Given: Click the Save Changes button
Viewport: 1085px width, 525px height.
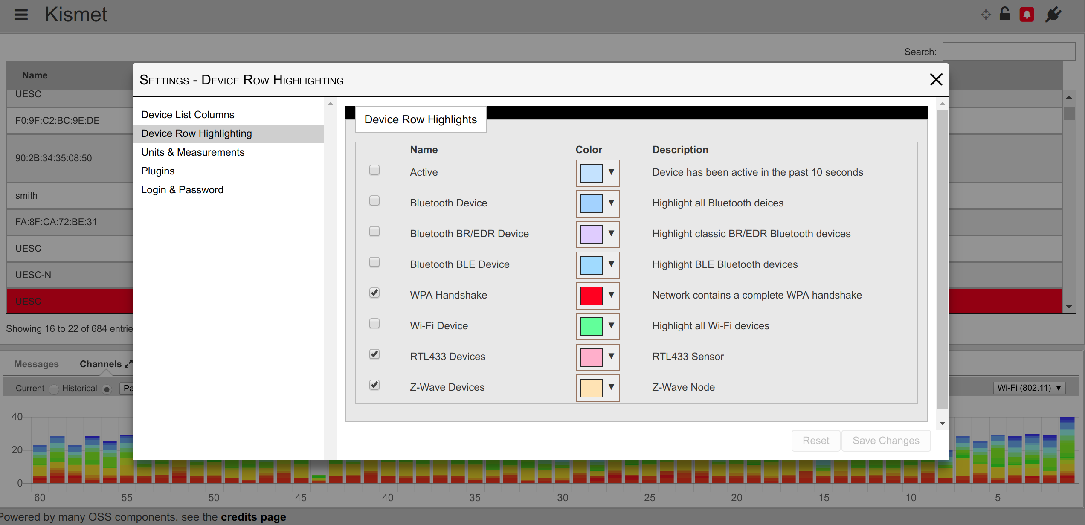Looking at the screenshot, I should point(885,441).
